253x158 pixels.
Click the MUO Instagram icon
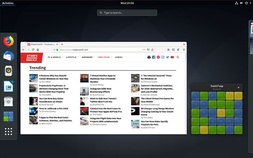163,57
